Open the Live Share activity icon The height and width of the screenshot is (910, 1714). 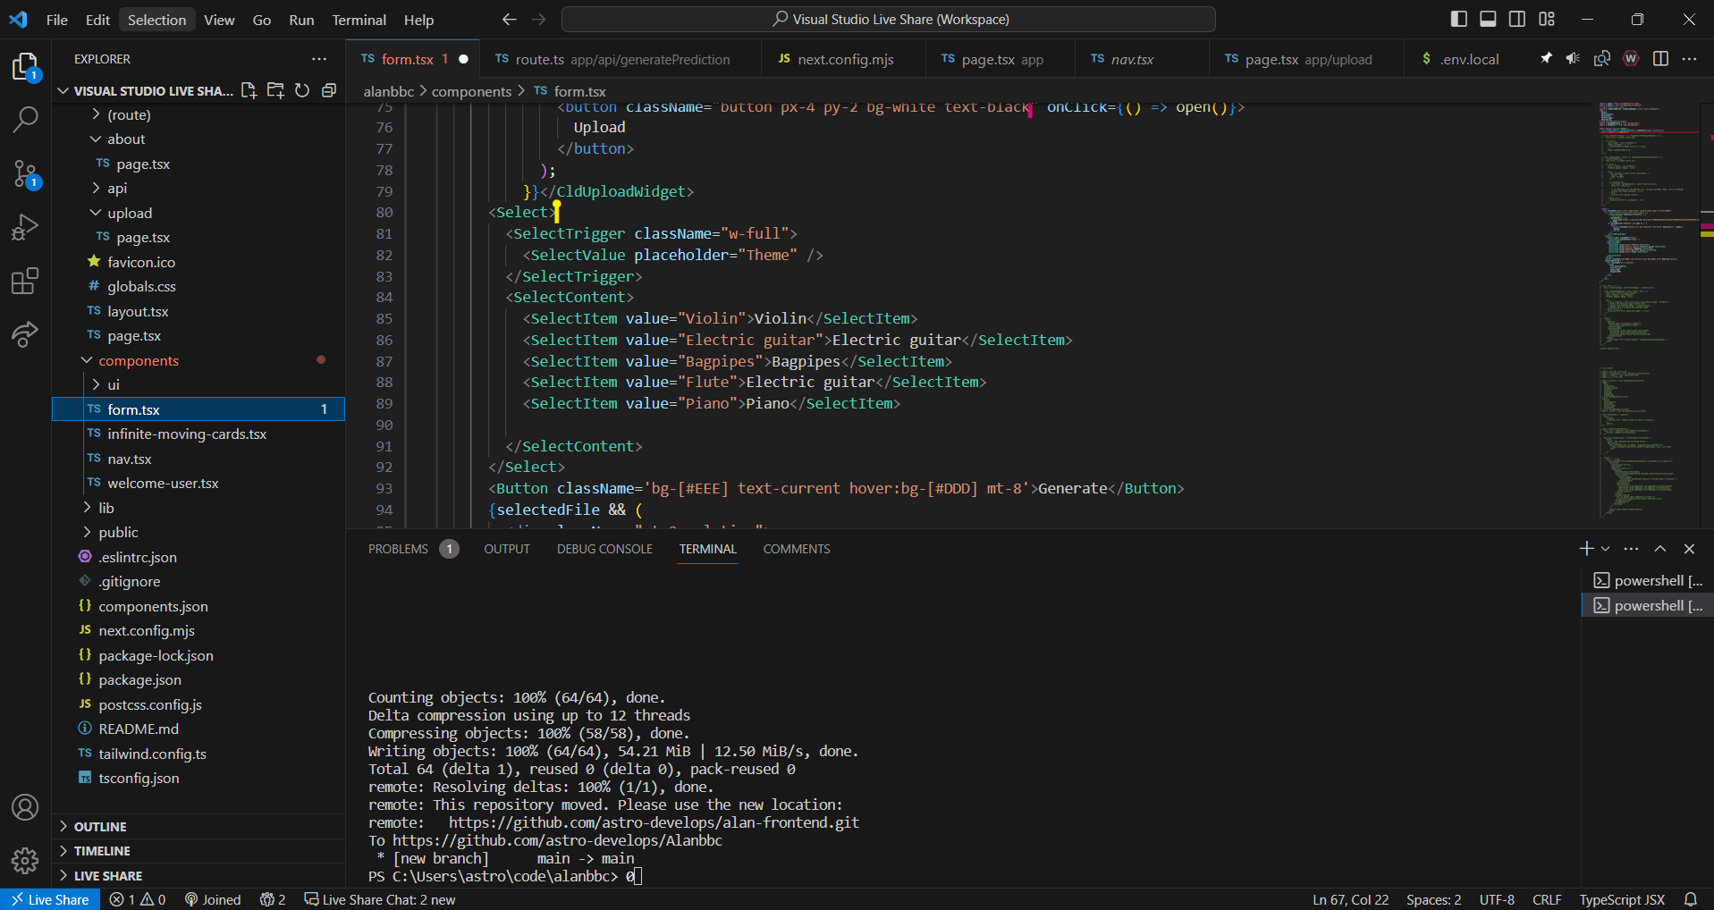pyautogui.click(x=25, y=334)
